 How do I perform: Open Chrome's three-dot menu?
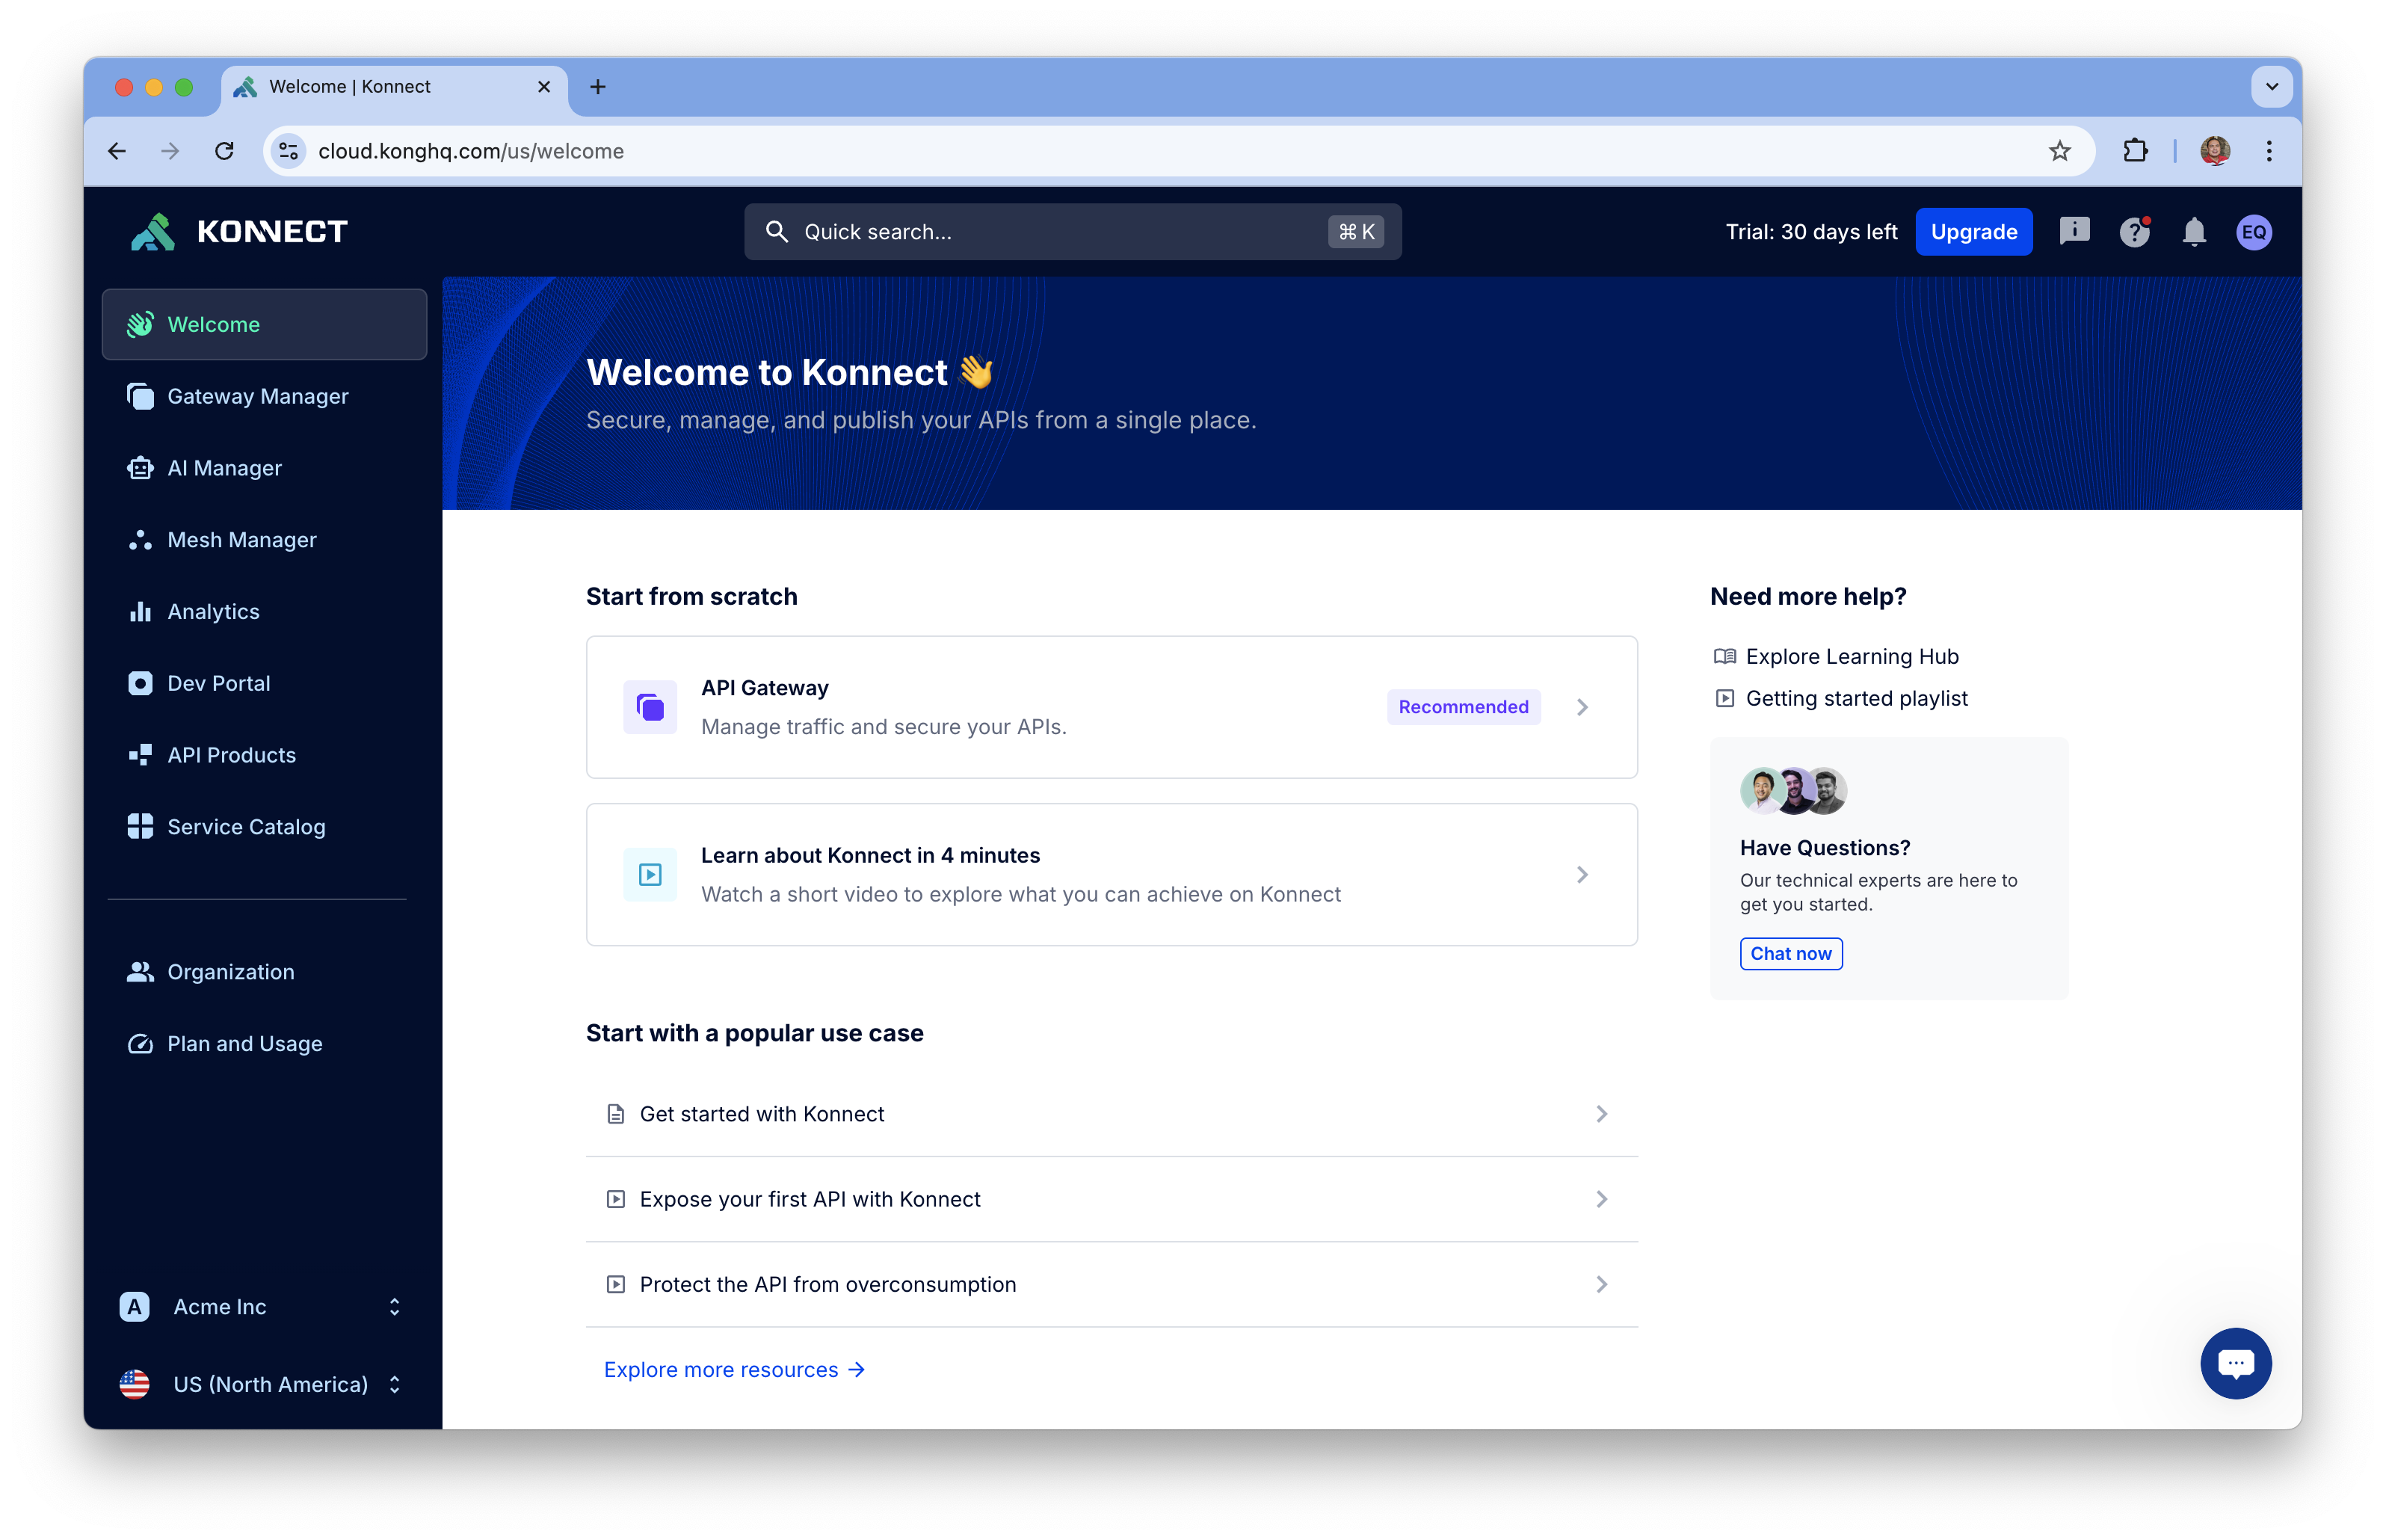click(x=2269, y=151)
